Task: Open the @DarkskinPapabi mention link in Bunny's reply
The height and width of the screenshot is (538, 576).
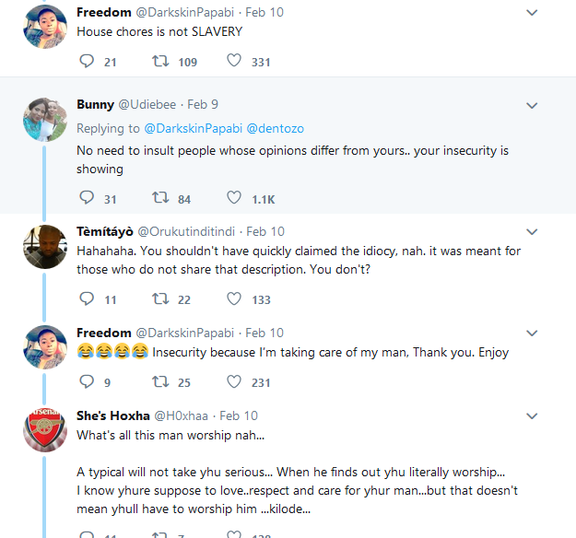Action: coord(192,128)
